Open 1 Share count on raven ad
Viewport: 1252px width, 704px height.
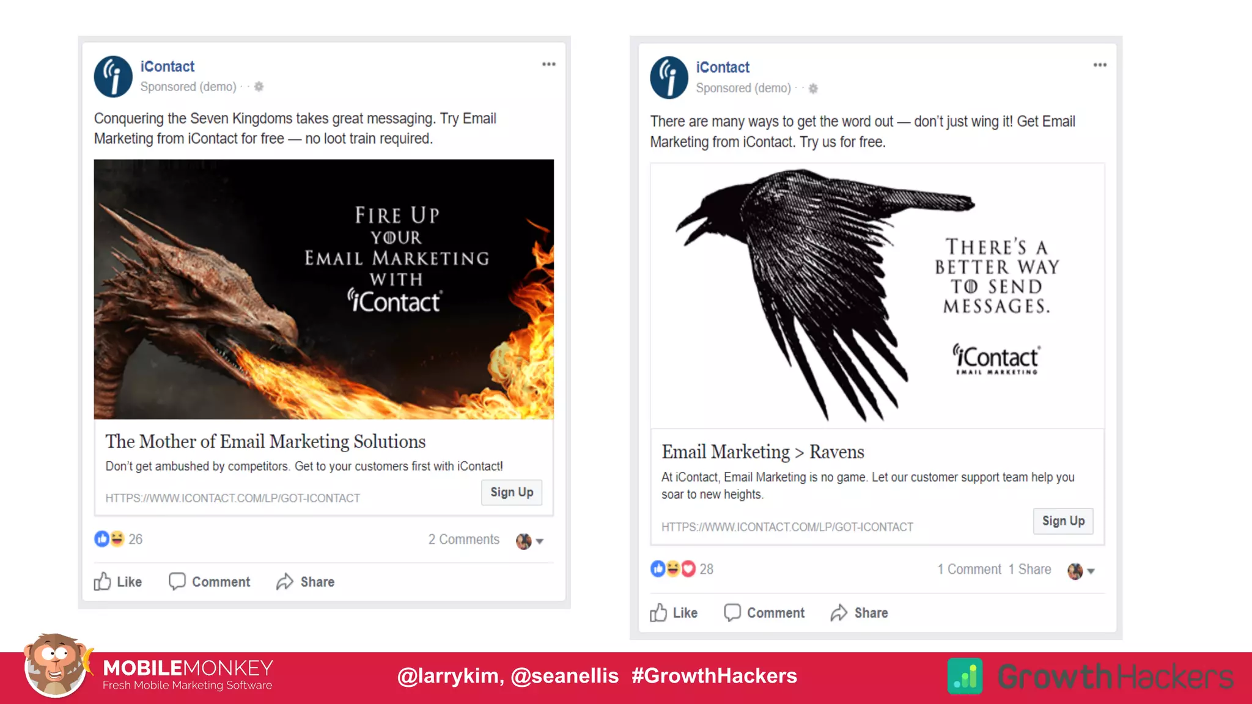[1029, 569]
